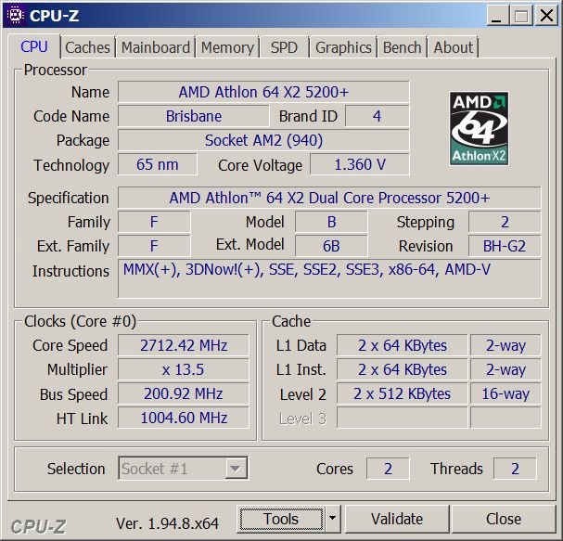563x541 pixels.
Task: Click the Revision value BH-G2
Action: [505, 246]
